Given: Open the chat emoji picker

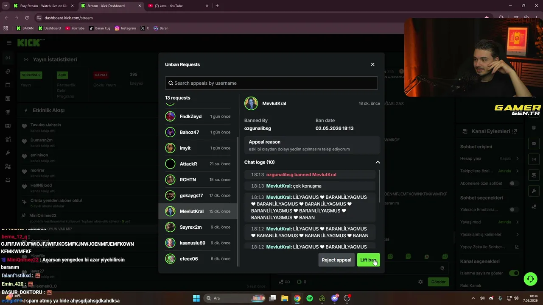Looking at the screenshot, I should pos(442,268).
